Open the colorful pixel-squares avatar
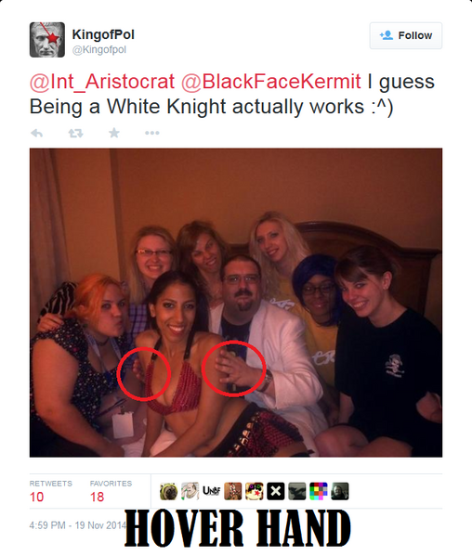This screenshot has width=472, height=556. click(x=319, y=491)
